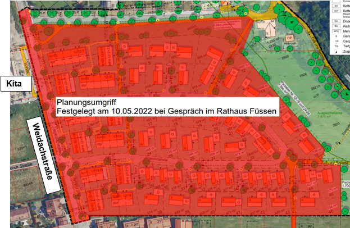Click lot number '16' near the eastern corner
This screenshot has width=350, height=228.
(316, 155)
